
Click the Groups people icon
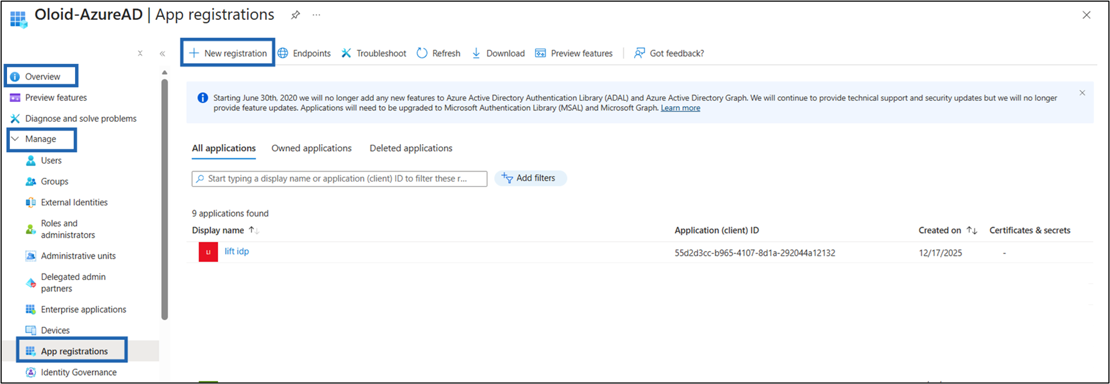(31, 181)
